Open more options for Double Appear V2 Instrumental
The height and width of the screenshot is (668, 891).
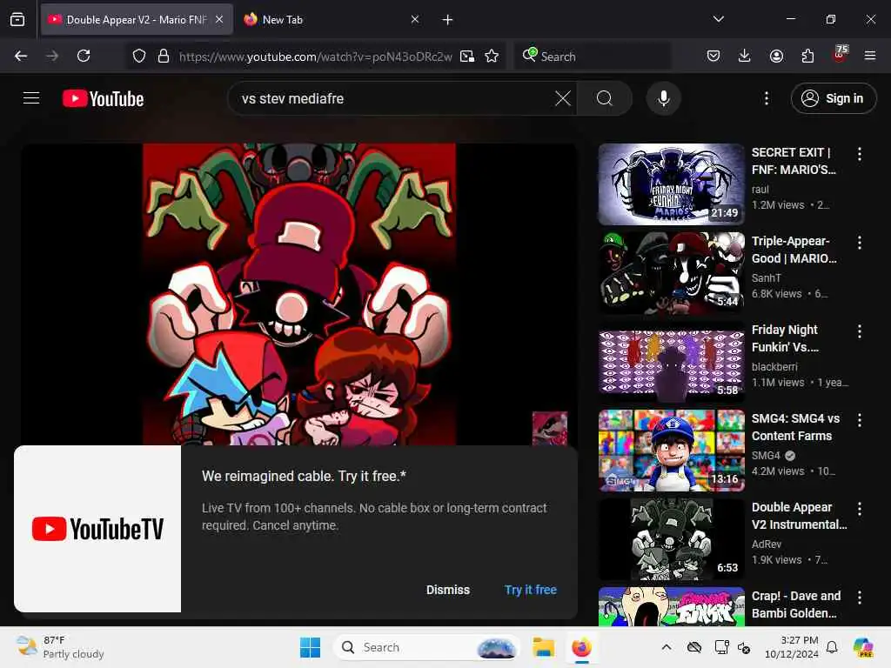[859, 509]
